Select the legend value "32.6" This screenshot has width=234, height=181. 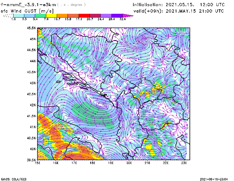[123, 19]
